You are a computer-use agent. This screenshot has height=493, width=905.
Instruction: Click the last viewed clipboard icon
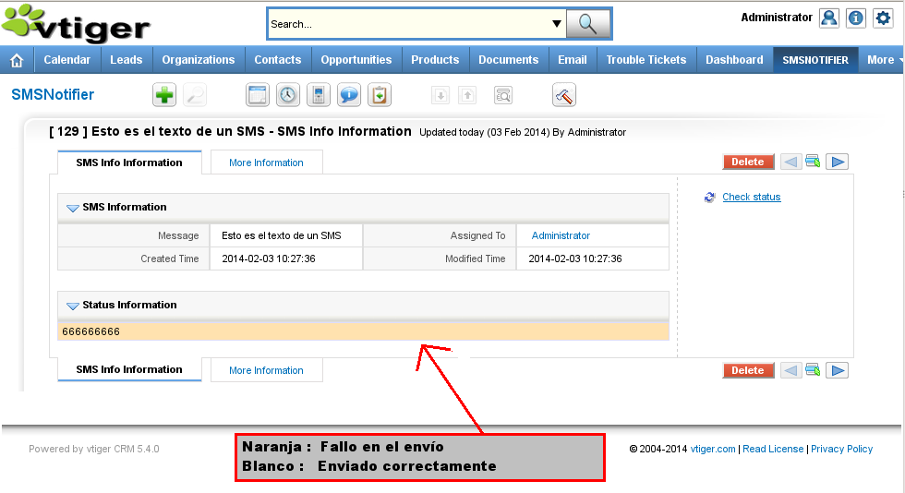coord(380,94)
